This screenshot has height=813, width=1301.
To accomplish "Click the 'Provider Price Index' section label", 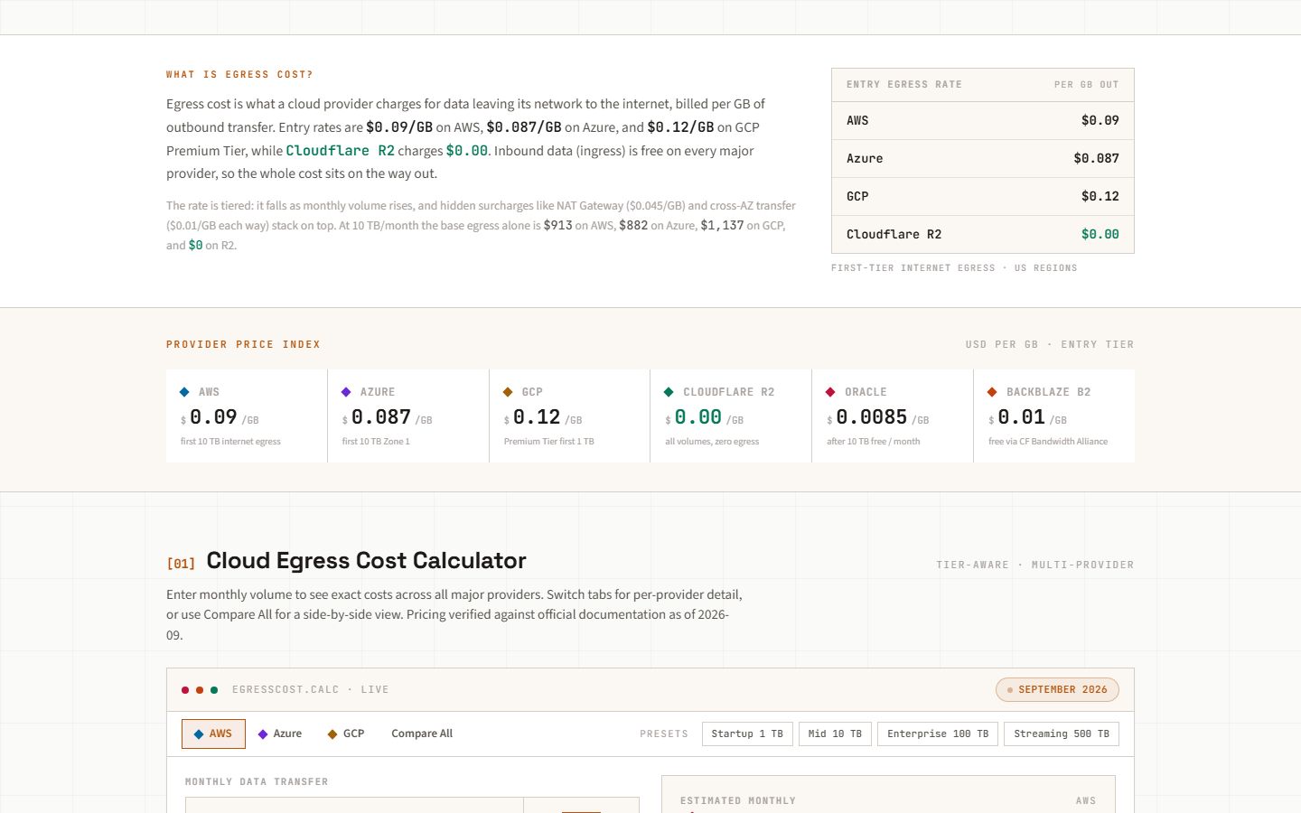I will click(x=243, y=345).
